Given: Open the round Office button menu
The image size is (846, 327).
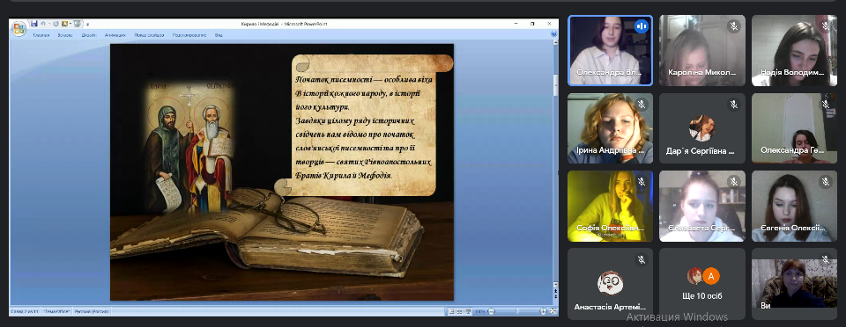Looking at the screenshot, I should point(19,28).
